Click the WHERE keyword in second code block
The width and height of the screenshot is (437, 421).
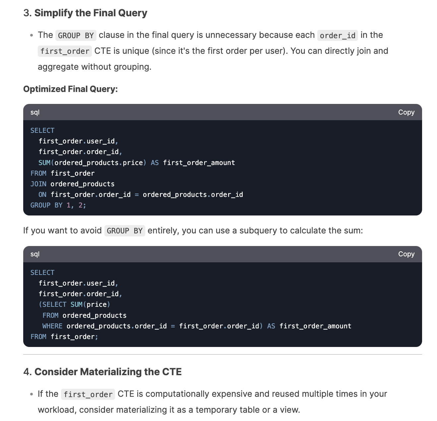tap(52, 326)
